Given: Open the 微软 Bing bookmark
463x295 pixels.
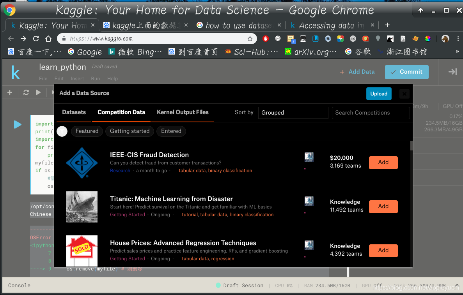Looking at the screenshot, I should (x=135, y=52).
